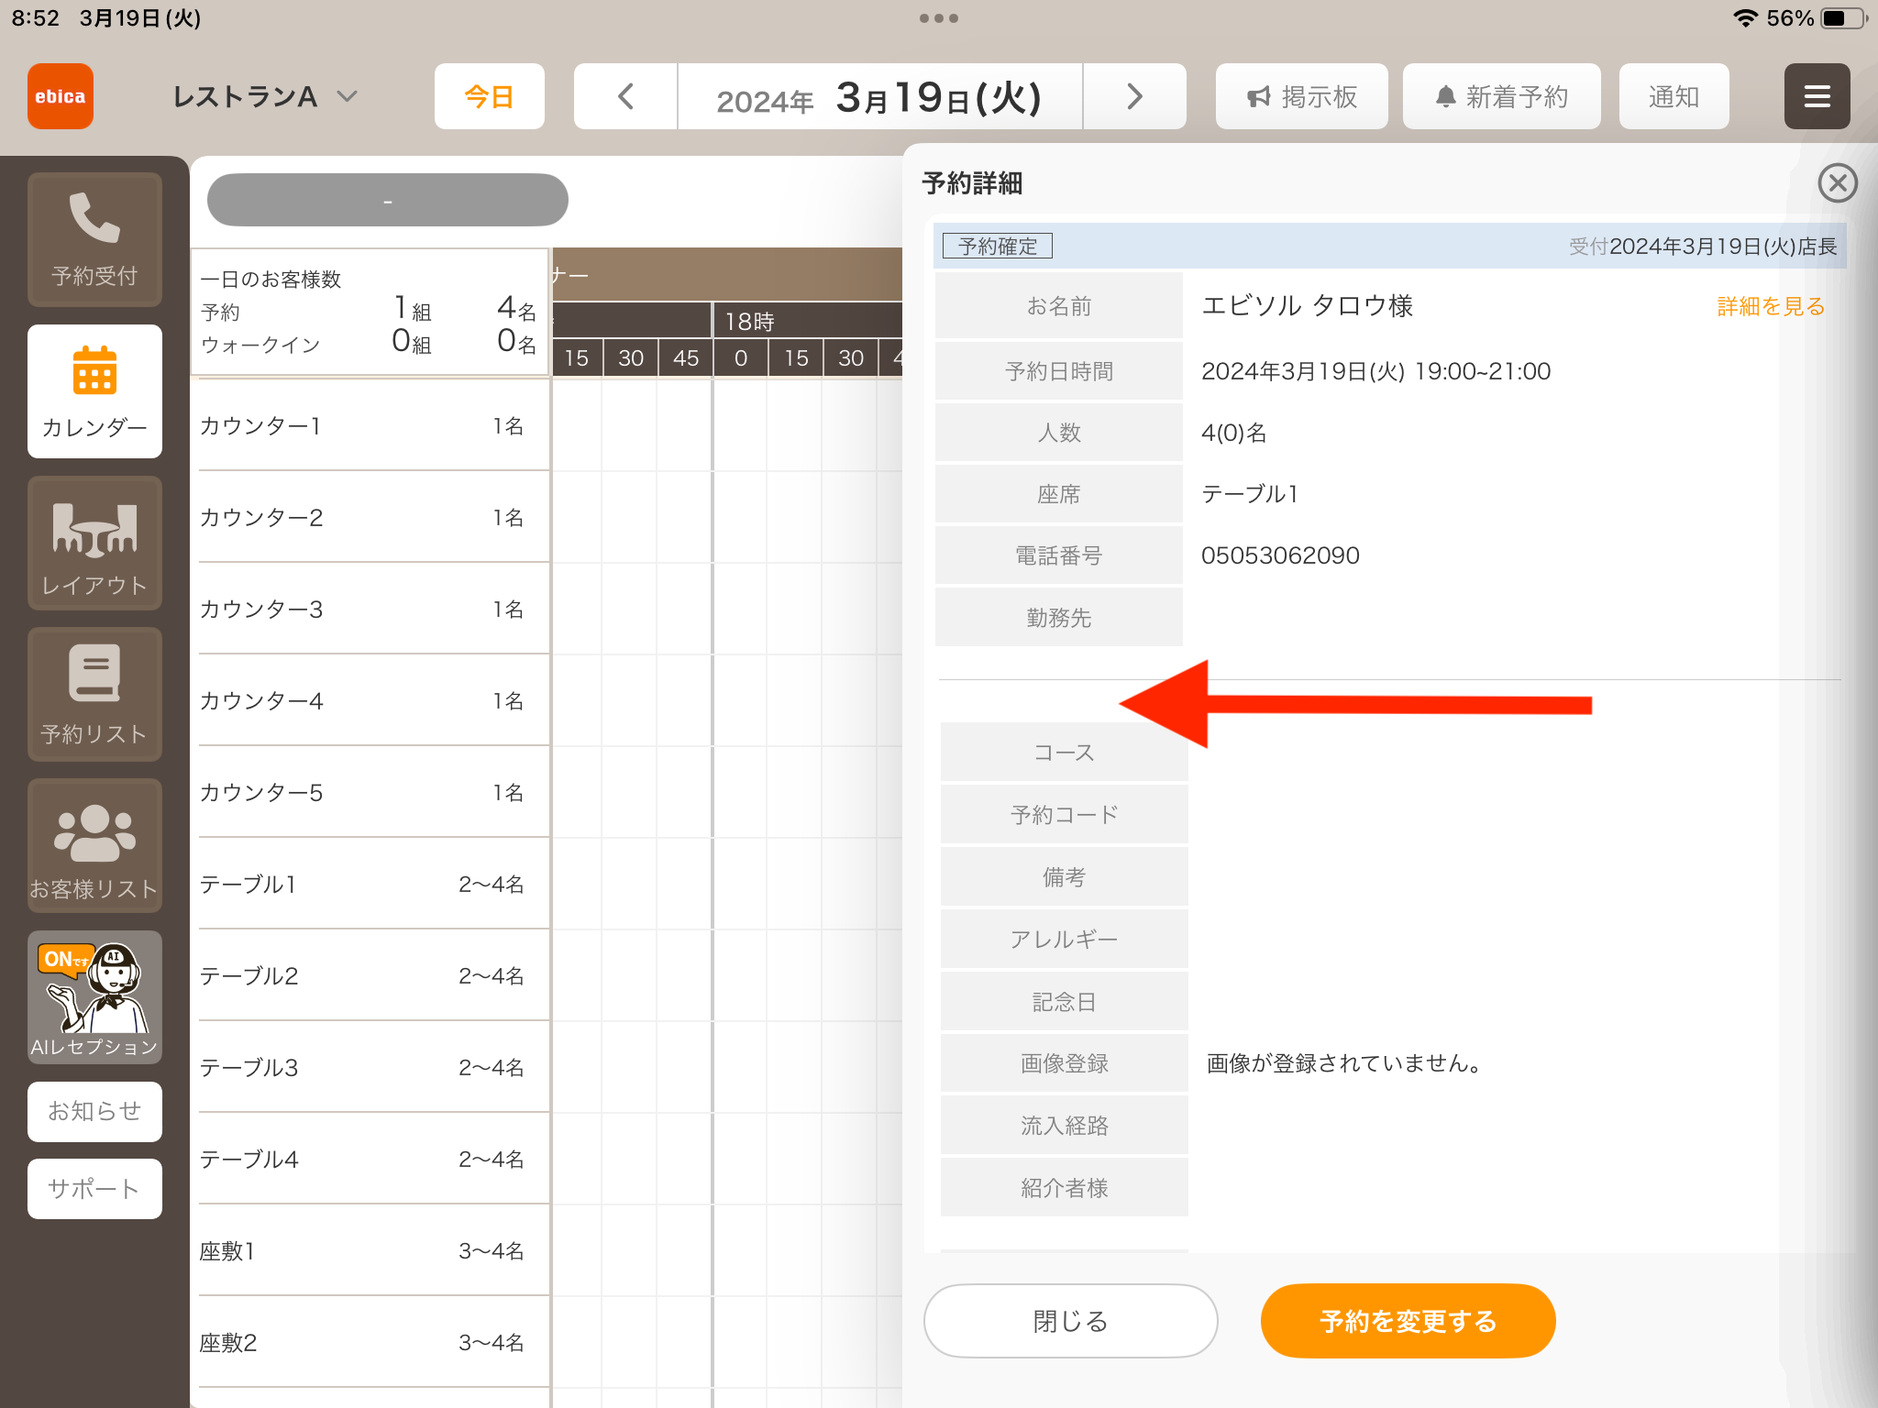Select the テーブル3 seat row
The height and width of the screenshot is (1408, 1878).
point(373,1067)
